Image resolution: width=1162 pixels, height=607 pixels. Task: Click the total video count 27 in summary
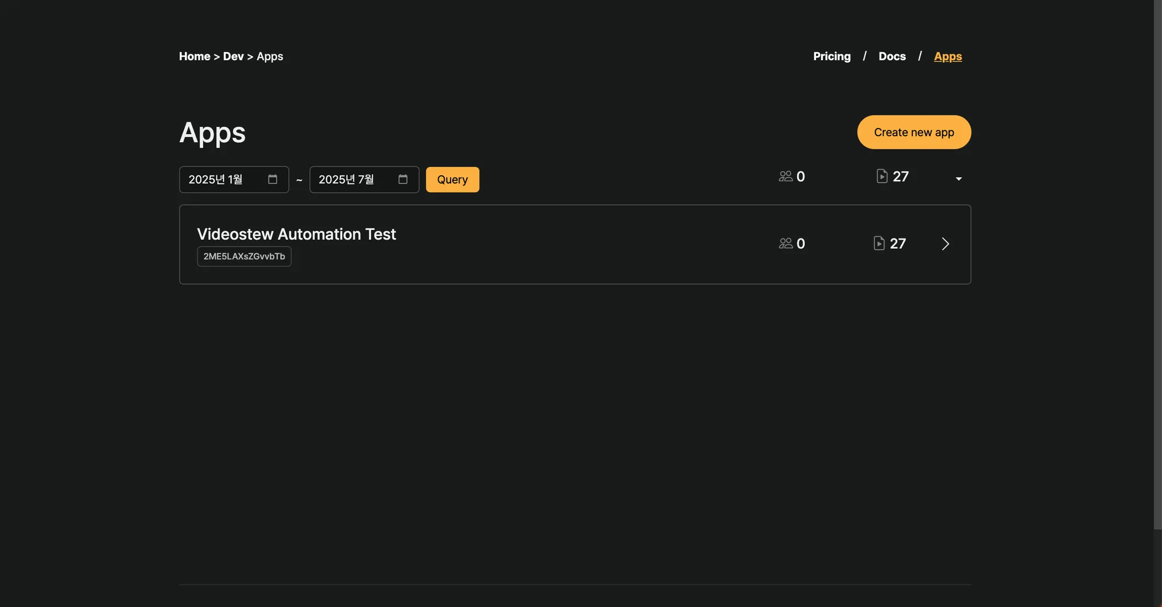tap(900, 176)
